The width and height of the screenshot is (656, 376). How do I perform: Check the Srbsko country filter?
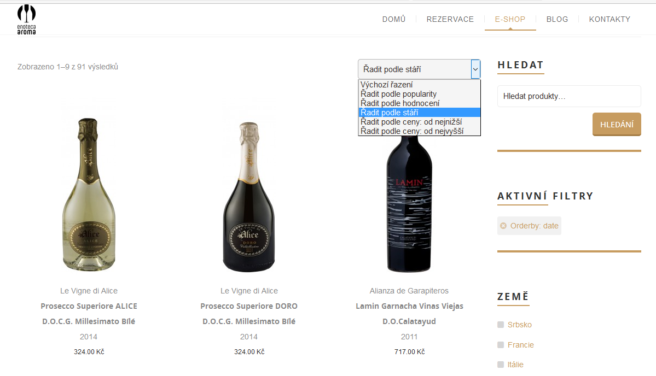(x=501, y=325)
